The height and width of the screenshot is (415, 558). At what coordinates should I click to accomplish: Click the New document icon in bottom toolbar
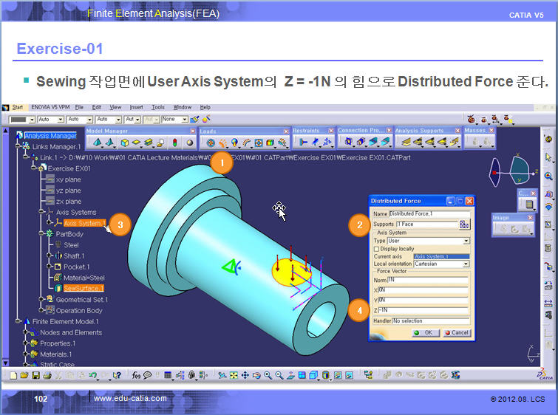(13, 375)
